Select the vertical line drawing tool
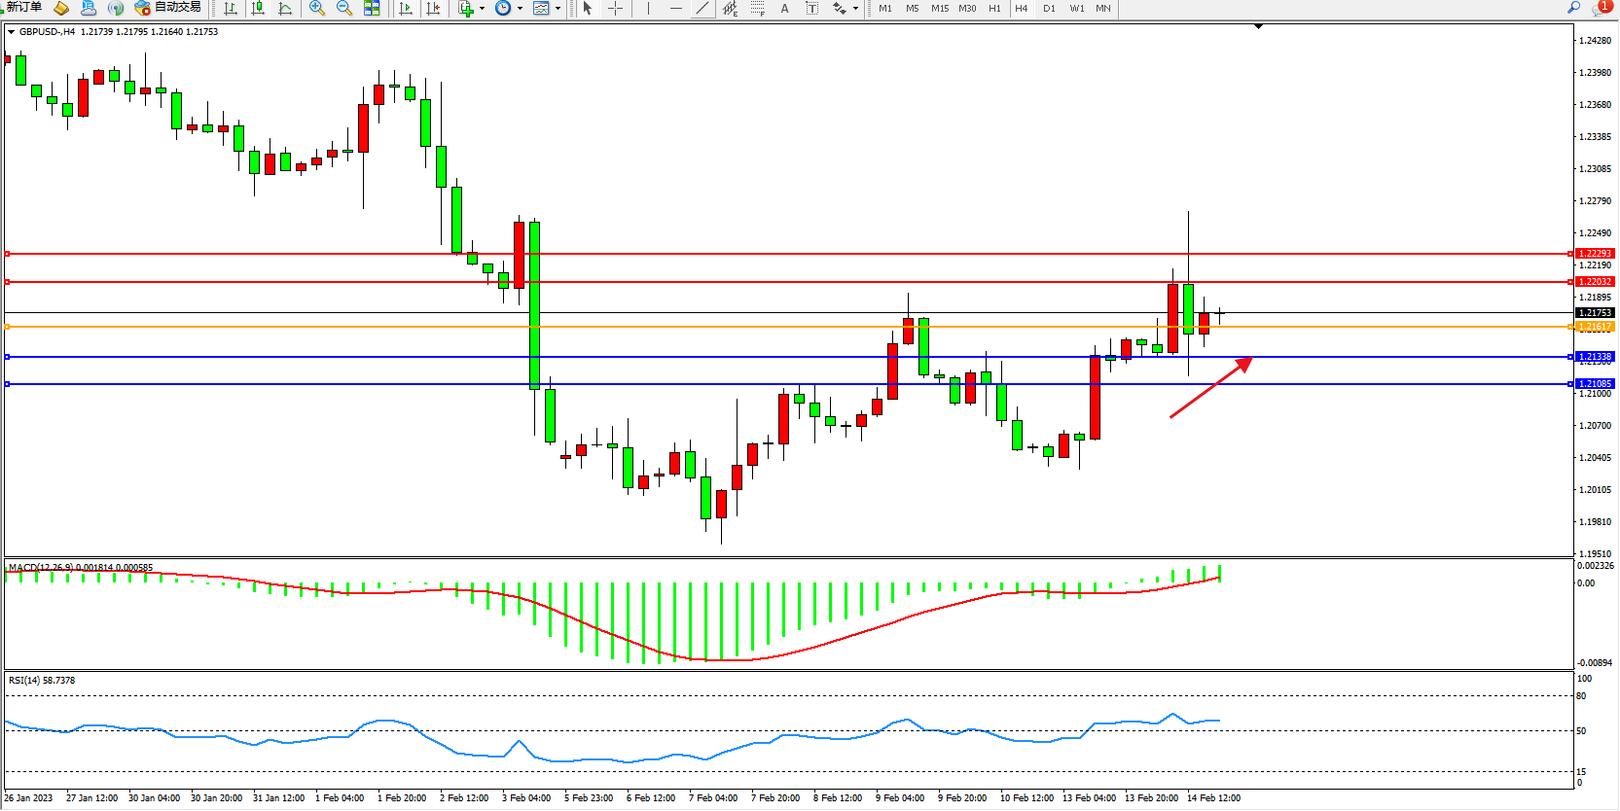 tap(648, 8)
